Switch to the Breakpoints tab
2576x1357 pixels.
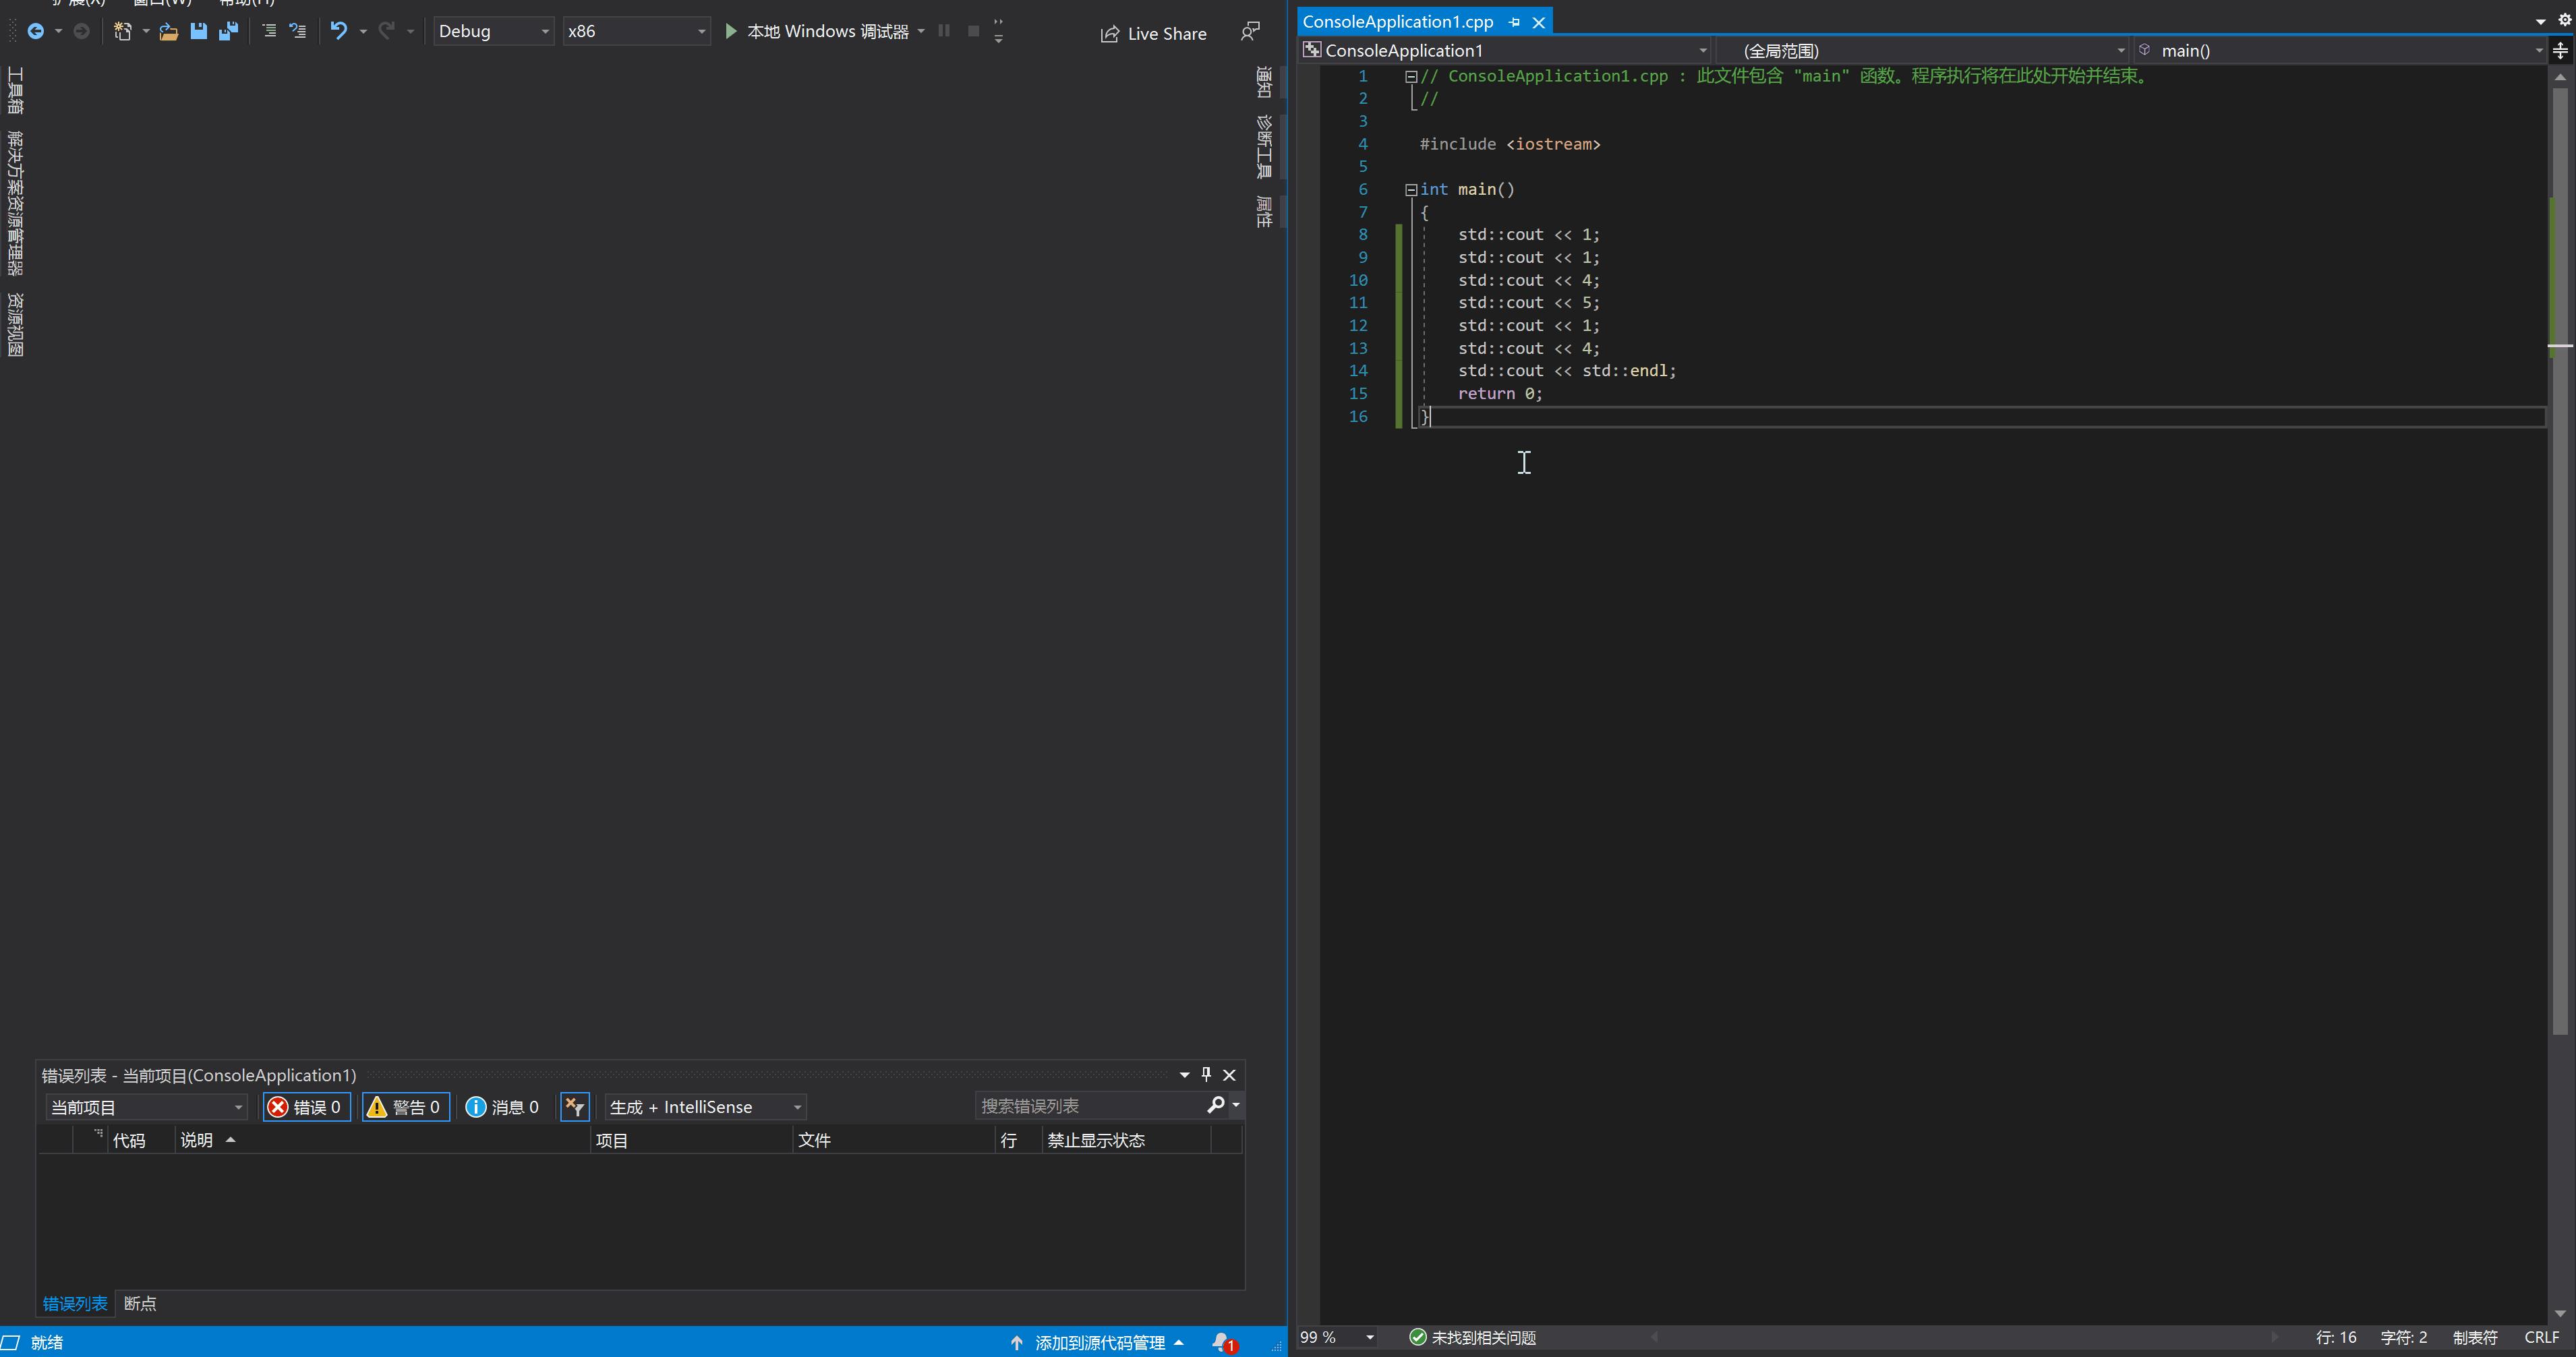[140, 1303]
